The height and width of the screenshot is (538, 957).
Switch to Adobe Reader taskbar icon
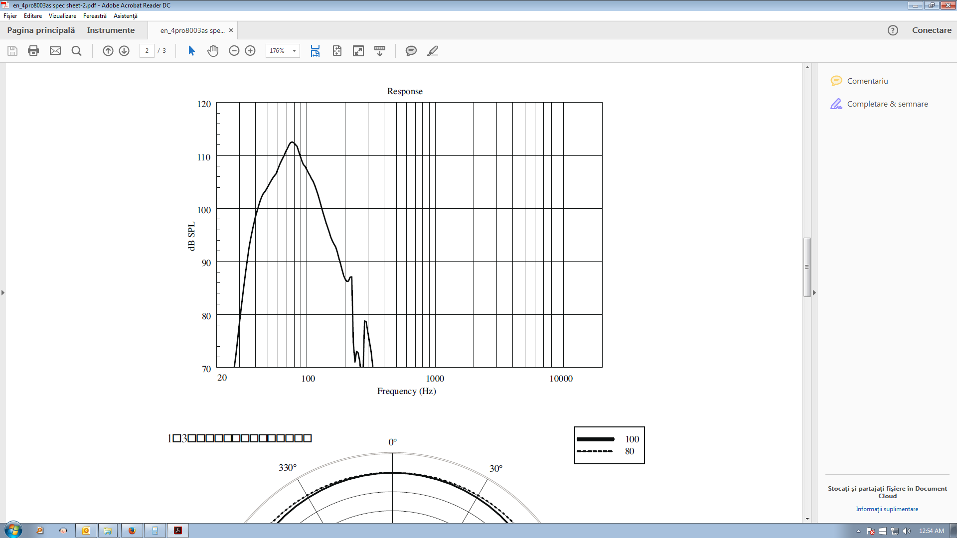click(178, 531)
